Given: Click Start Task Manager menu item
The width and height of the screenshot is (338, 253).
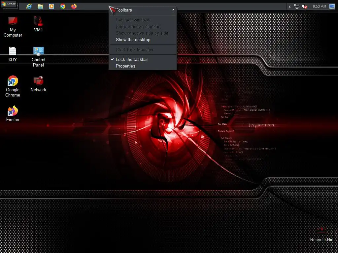Looking at the screenshot, I should [x=143, y=49].
